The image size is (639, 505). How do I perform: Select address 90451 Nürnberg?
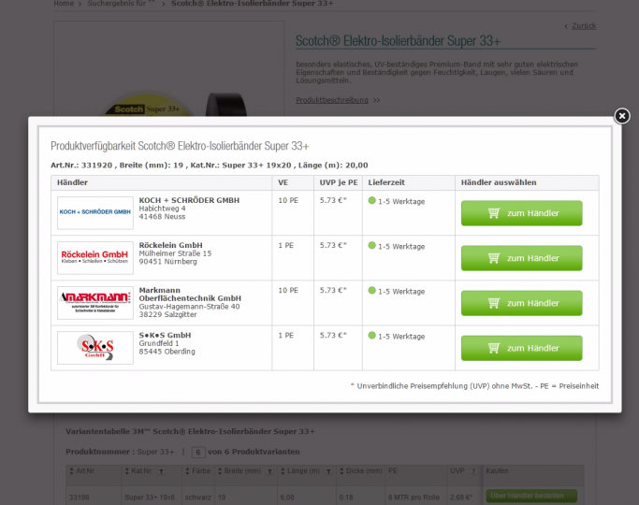[x=167, y=262]
